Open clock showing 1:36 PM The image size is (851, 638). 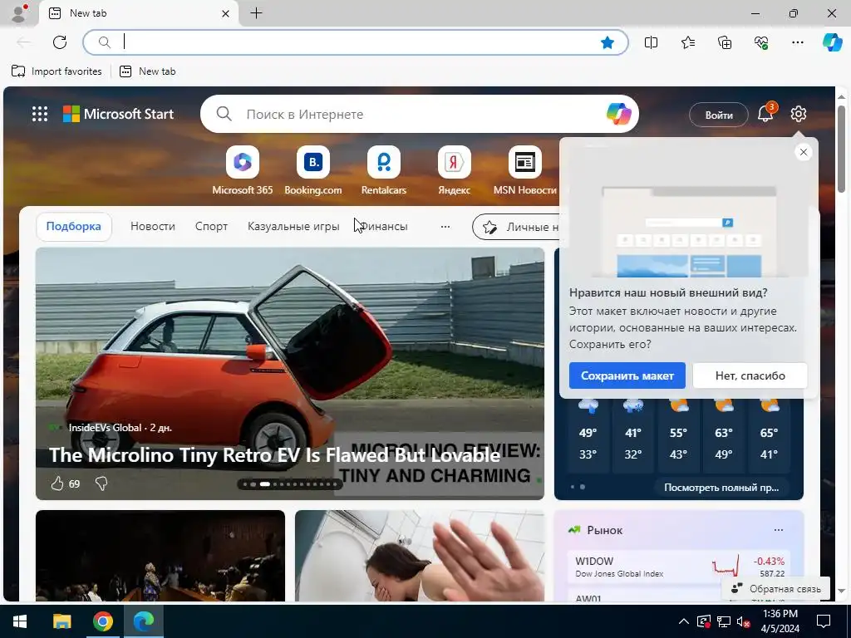point(780,621)
